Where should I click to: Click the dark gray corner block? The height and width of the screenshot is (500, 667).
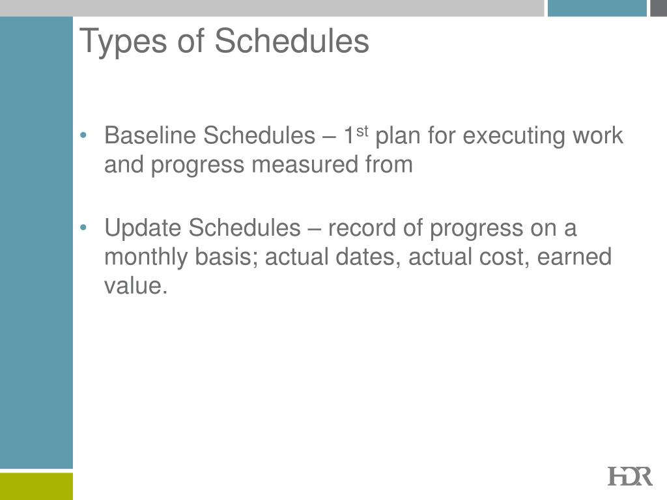[x=659, y=8]
